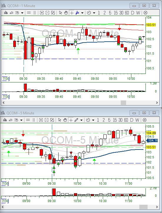Click the 7/30 date link under the 1 Minute volume pane
Image resolution: width=162 pixels, height=213 pixels.
tap(6, 97)
